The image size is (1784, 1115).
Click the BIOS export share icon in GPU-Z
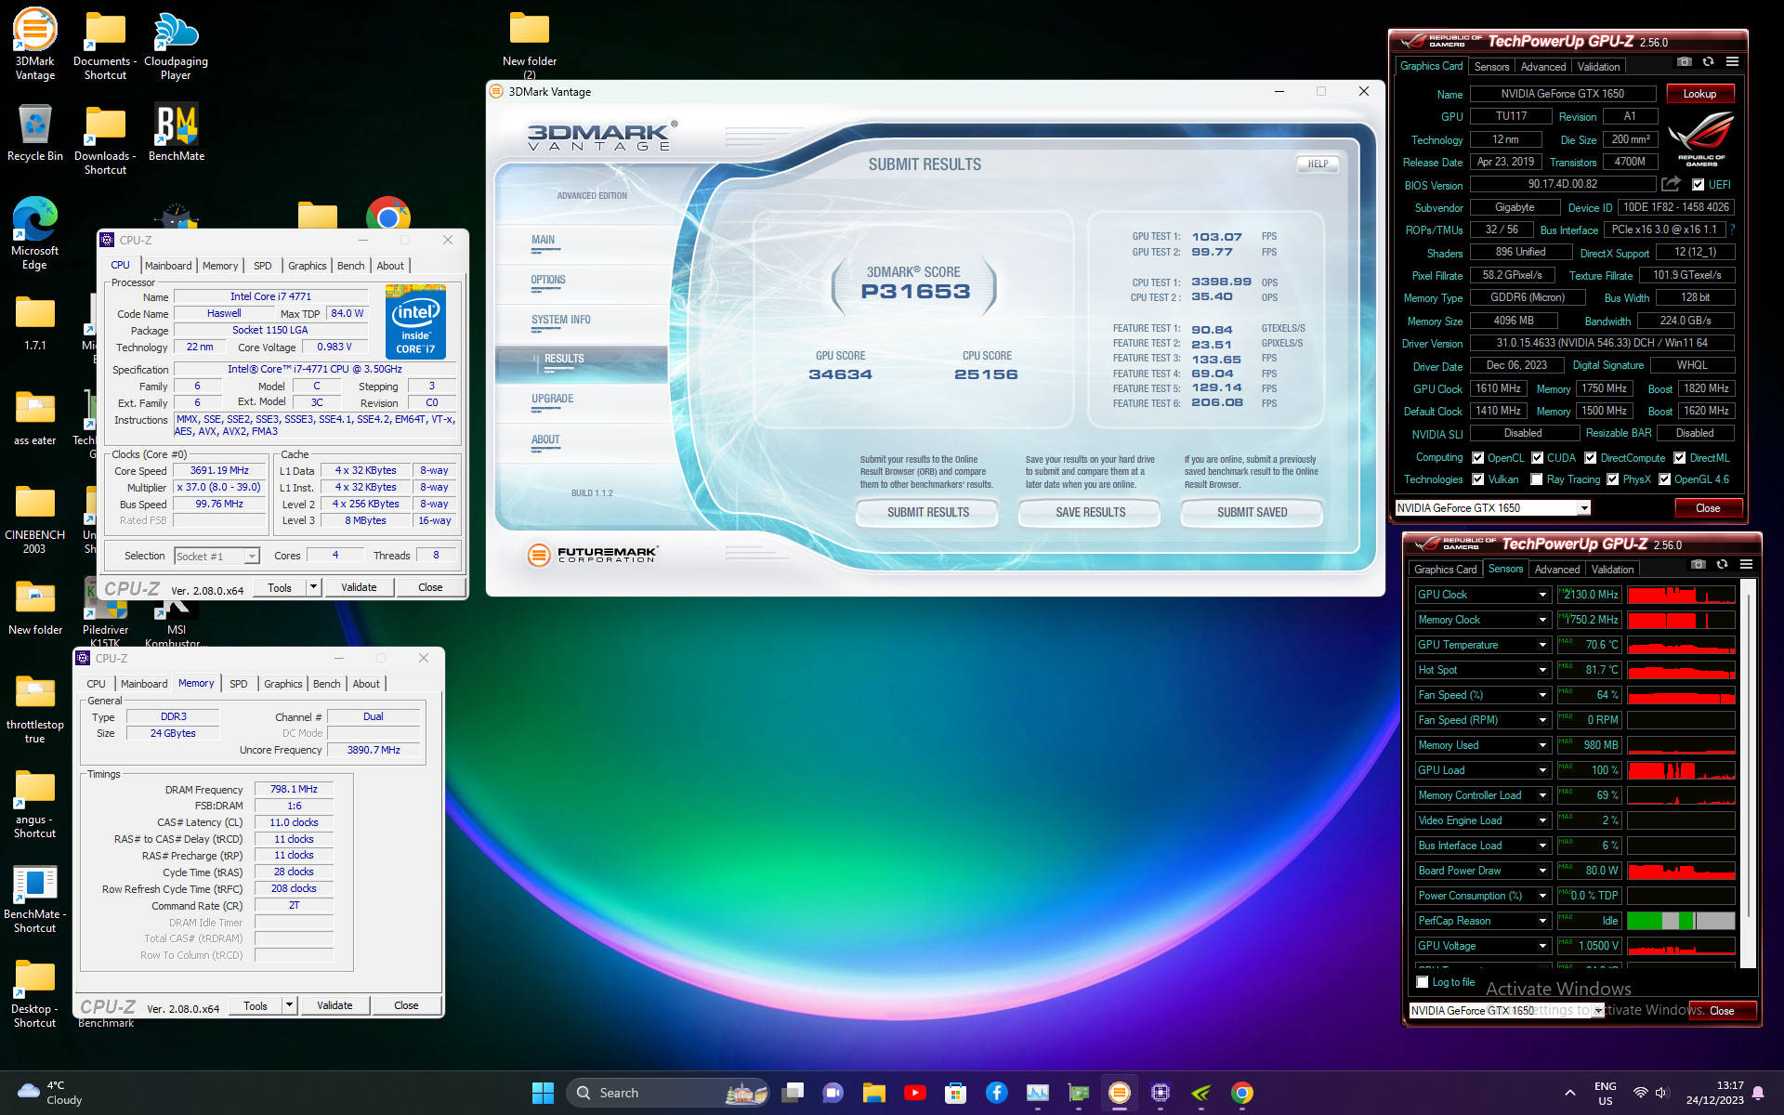coord(1671,184)
